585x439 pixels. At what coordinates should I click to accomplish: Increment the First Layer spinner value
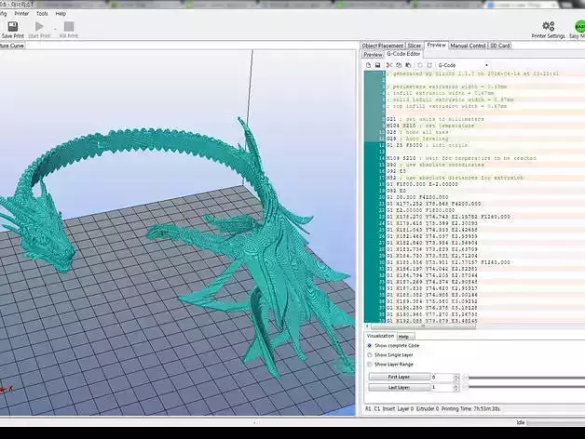(x=458, y=375)
